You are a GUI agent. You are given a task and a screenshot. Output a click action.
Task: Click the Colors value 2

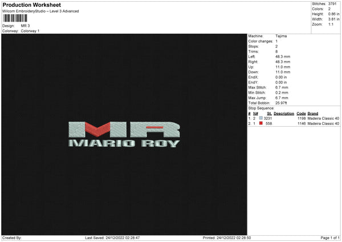pos(329,9)
